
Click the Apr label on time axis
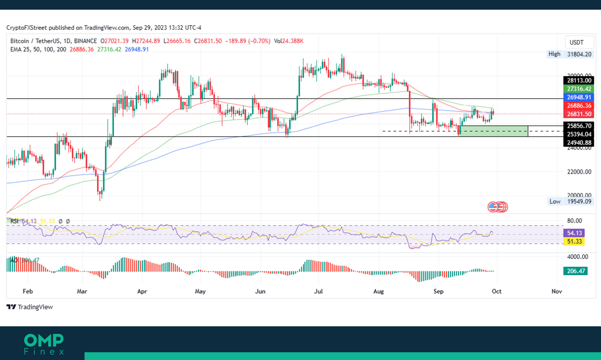click(142, 291)
